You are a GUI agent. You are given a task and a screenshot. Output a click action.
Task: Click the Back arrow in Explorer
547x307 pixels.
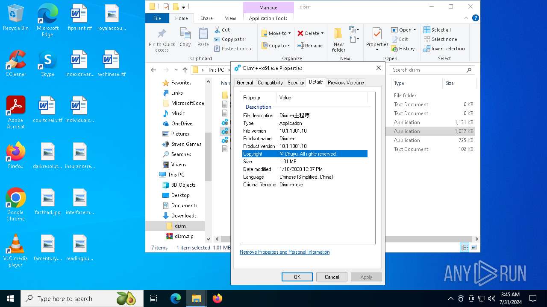(x=153, y=70)
